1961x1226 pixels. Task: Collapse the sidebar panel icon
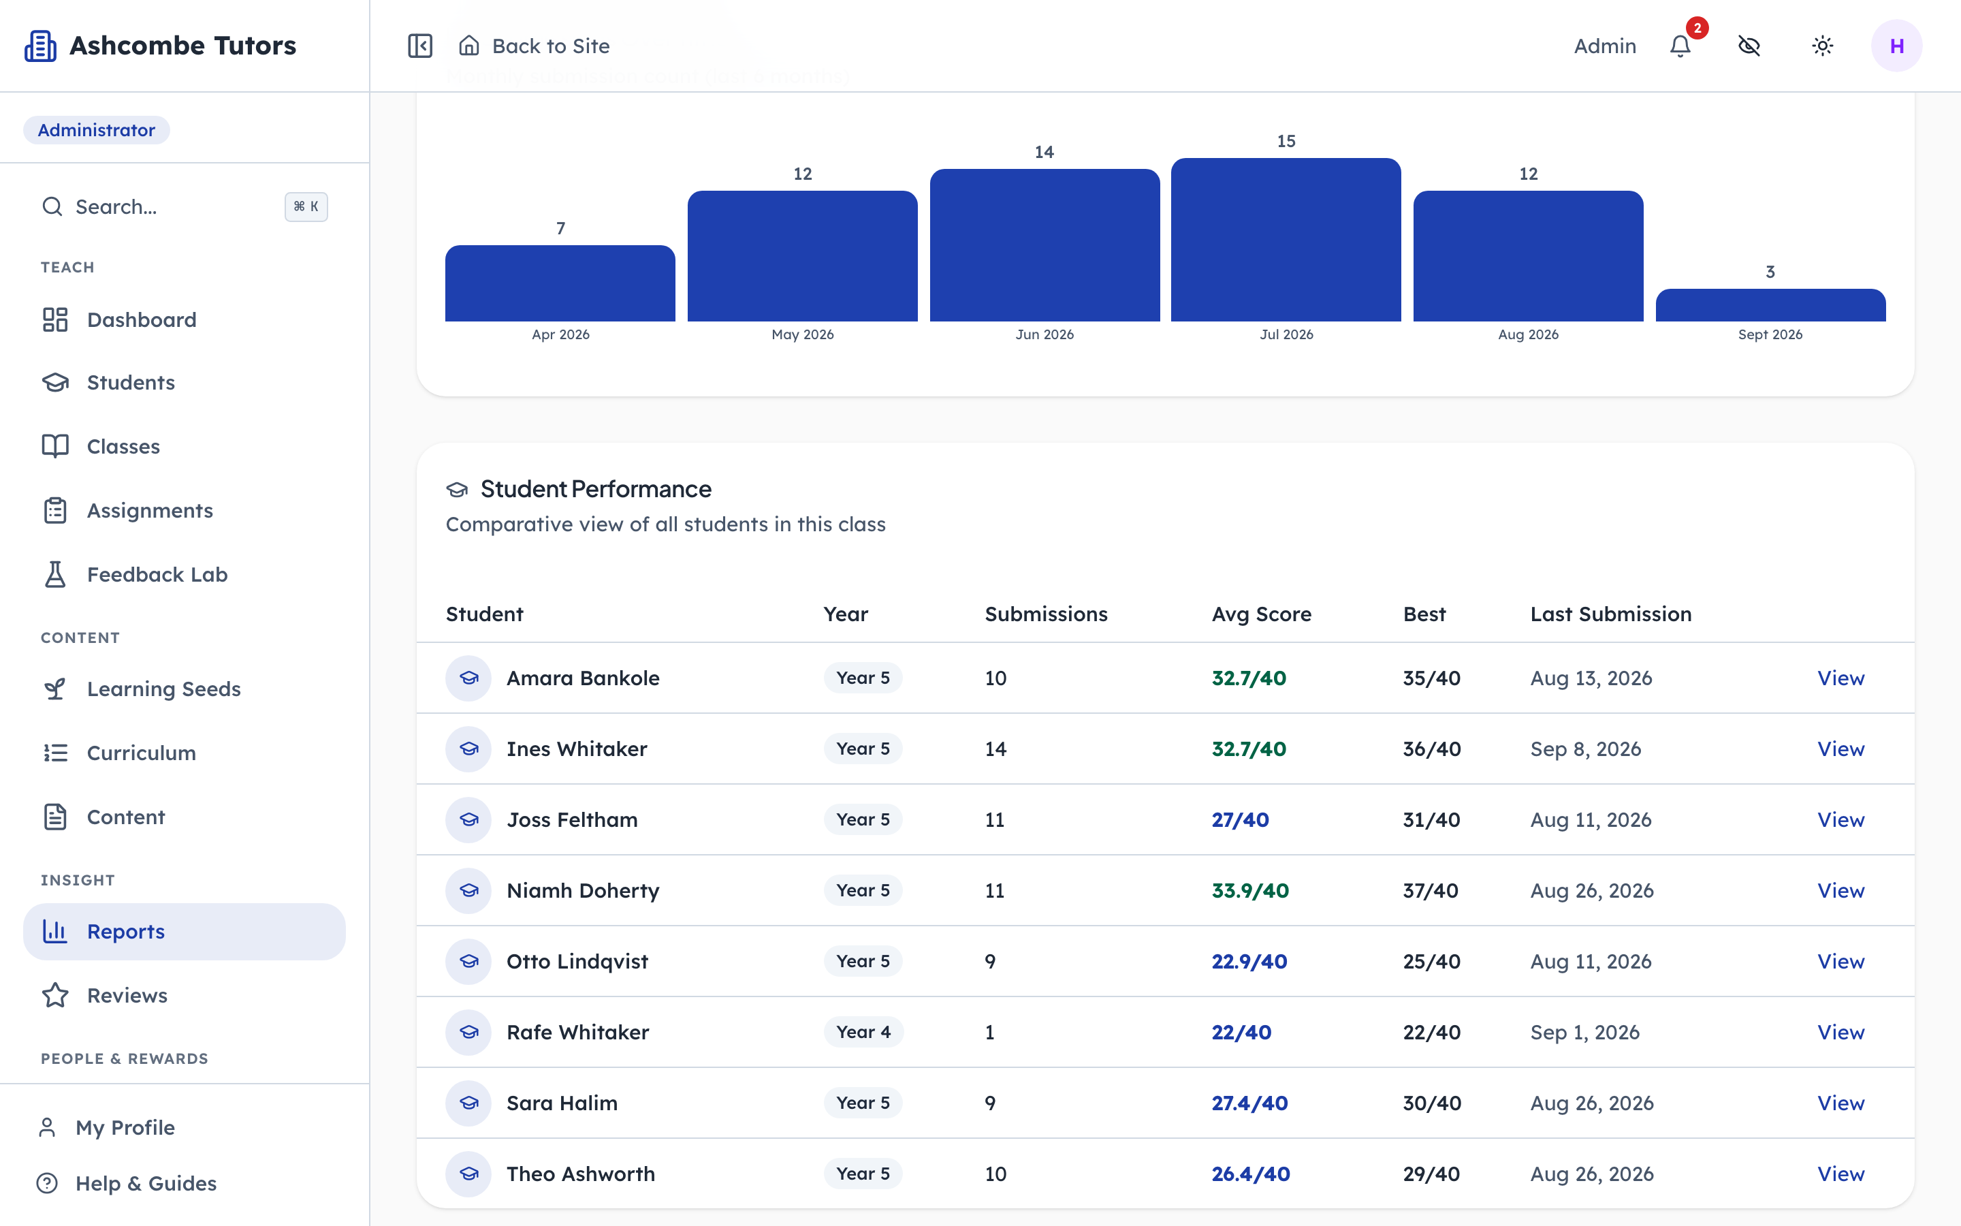coord(419,46)
